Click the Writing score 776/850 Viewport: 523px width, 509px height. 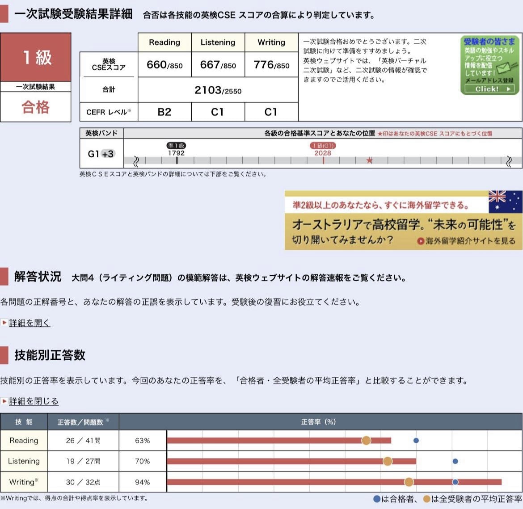pyautogui.click(x=271, y=64)
